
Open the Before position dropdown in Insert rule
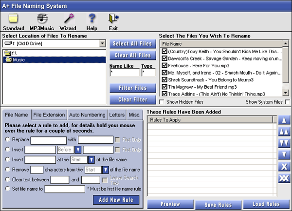pos(77,150)
